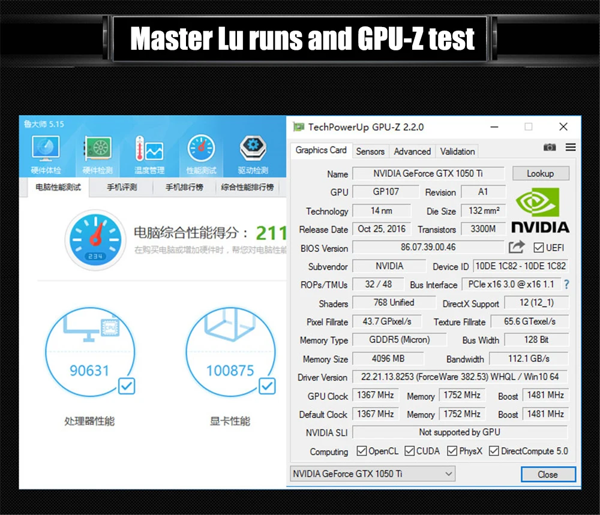This screenshot has height=515, width=600.
Task: Click the Technology value 14 nm
Action: tap(381, 210)
